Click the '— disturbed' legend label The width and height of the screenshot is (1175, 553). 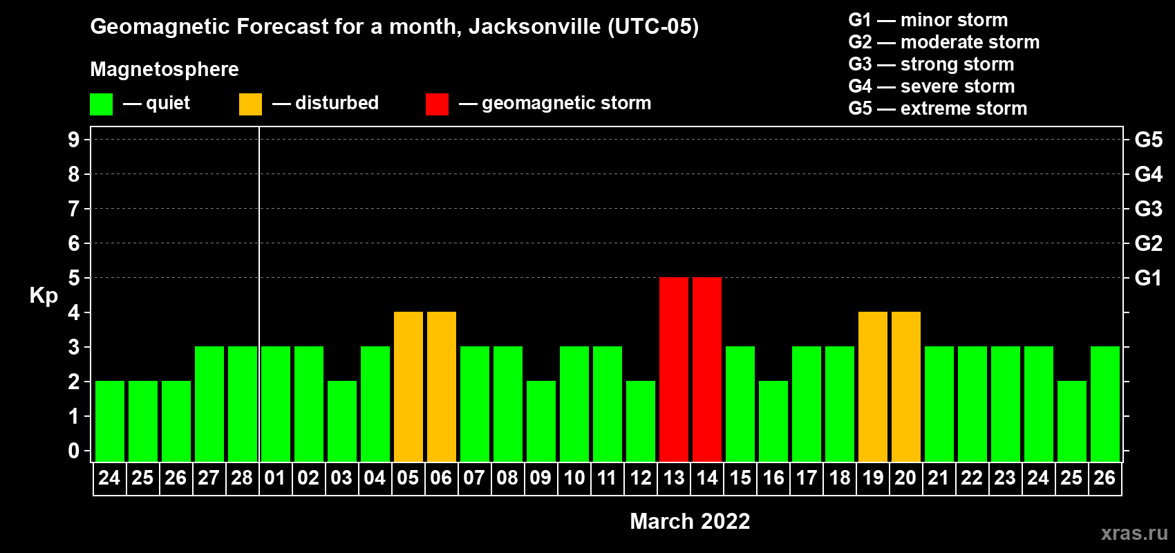coord(326,103)
